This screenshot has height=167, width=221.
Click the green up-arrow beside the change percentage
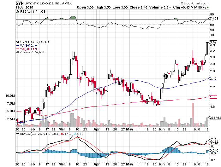point(208,8)
